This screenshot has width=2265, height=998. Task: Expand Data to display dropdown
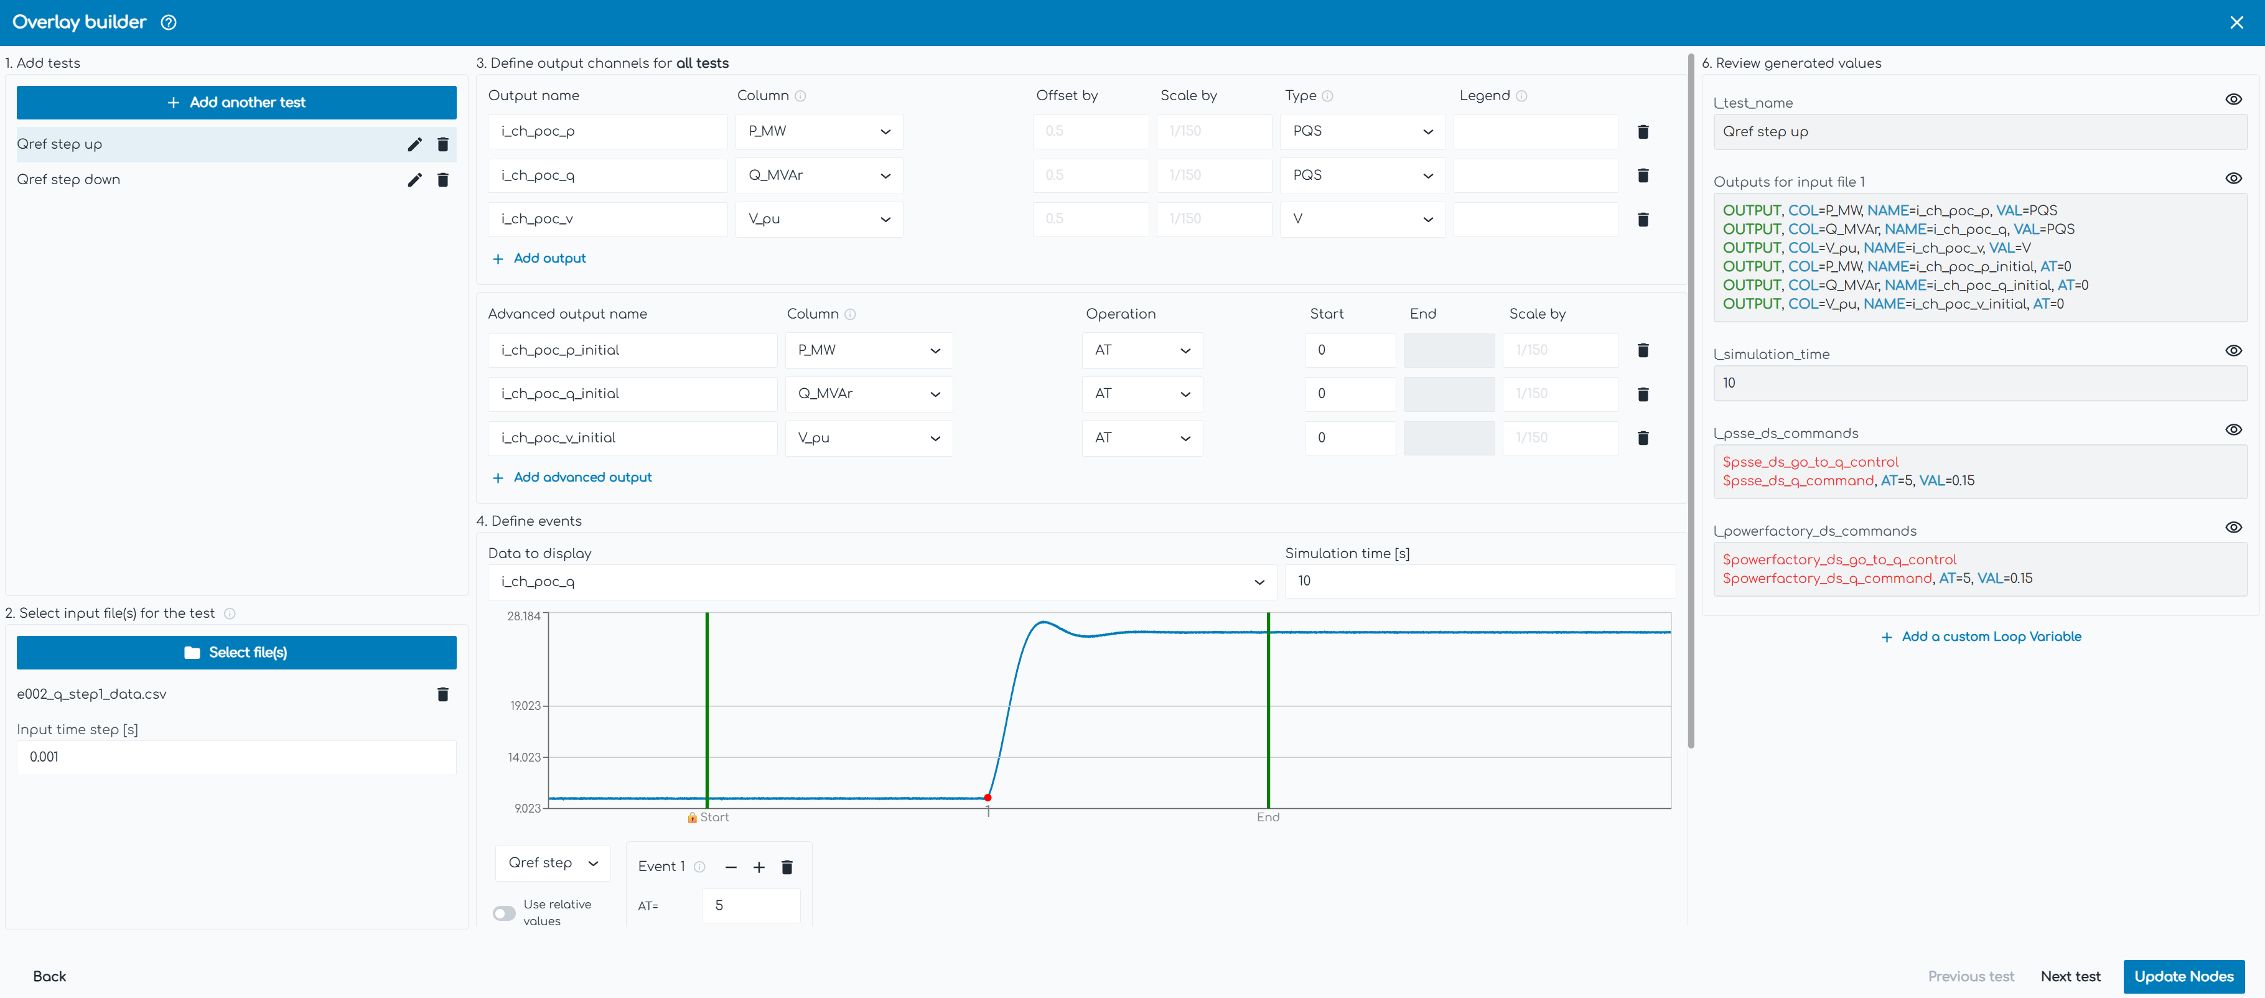click(881, 582)
